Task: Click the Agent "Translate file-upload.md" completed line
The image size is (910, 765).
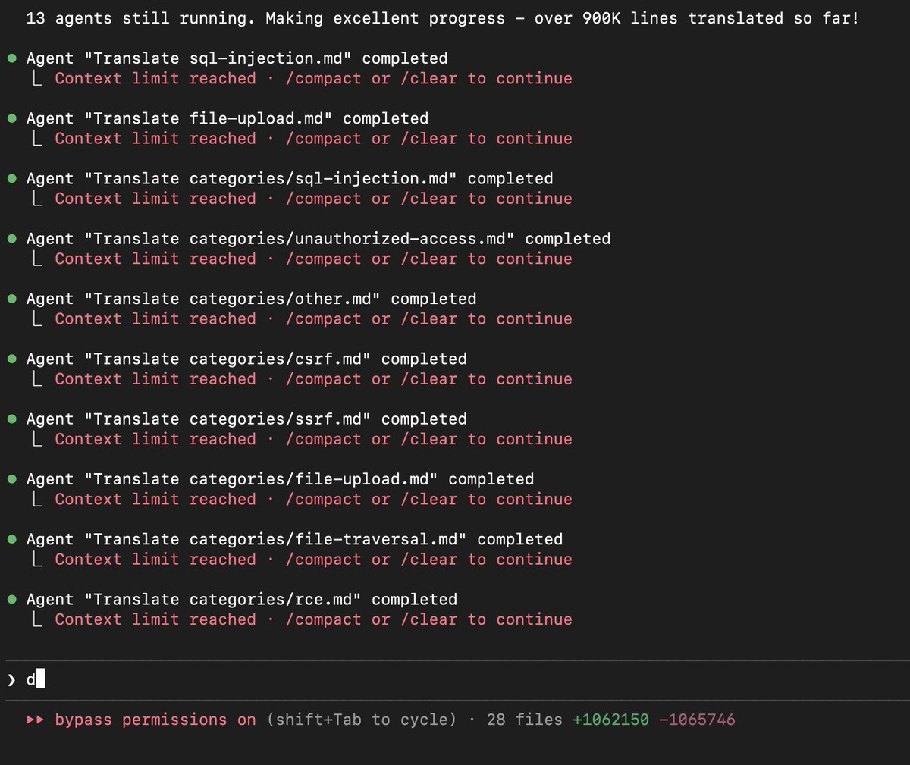Action: point(227,118)
